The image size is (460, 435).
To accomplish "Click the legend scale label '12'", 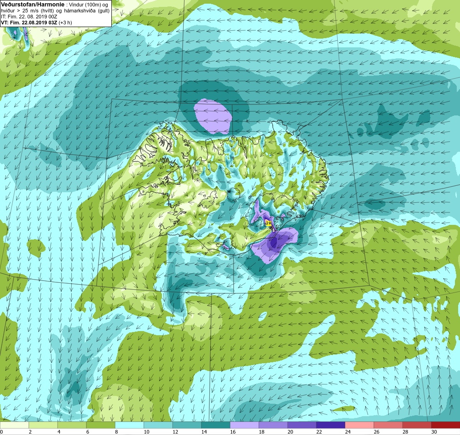I will [175, 431].
